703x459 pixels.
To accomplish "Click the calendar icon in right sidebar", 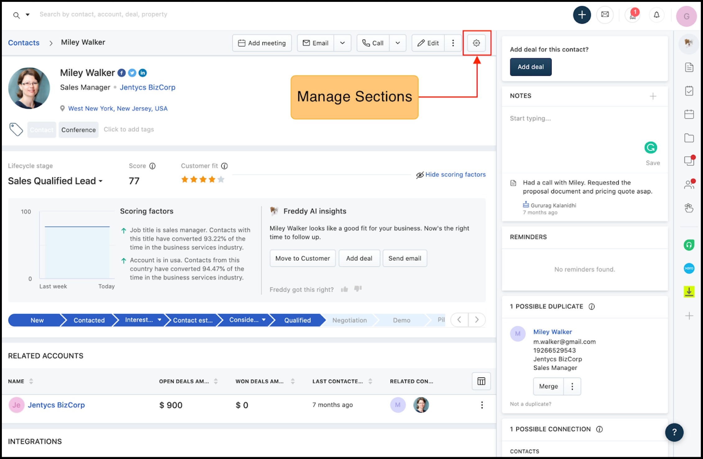I will coord(689,114).
